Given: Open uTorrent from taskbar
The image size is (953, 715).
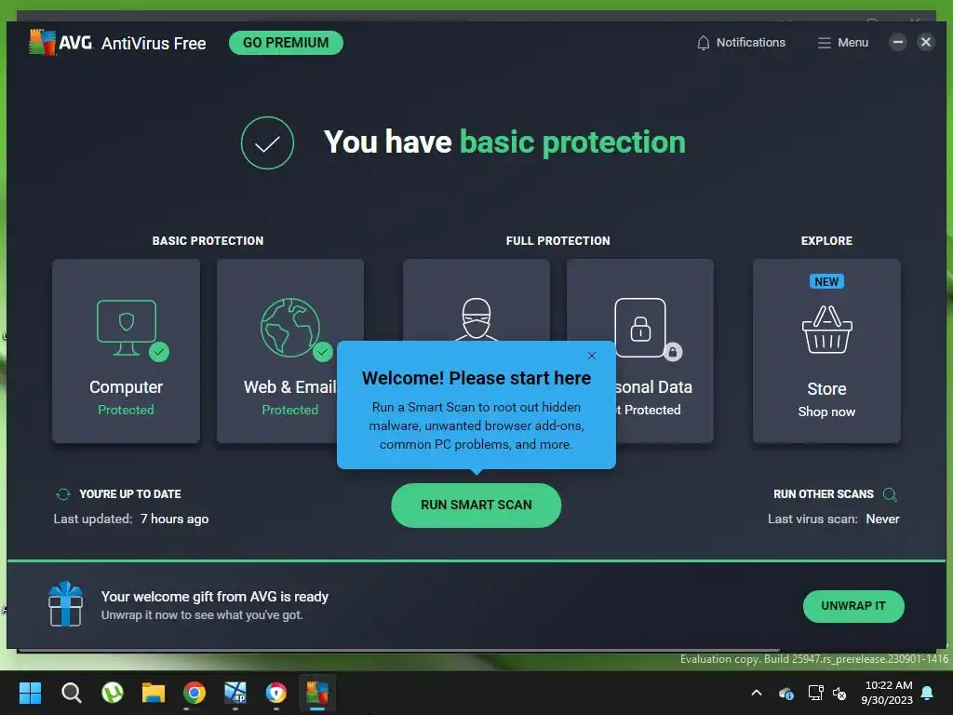Looking at the screenshot, I should tap(113, 693).
